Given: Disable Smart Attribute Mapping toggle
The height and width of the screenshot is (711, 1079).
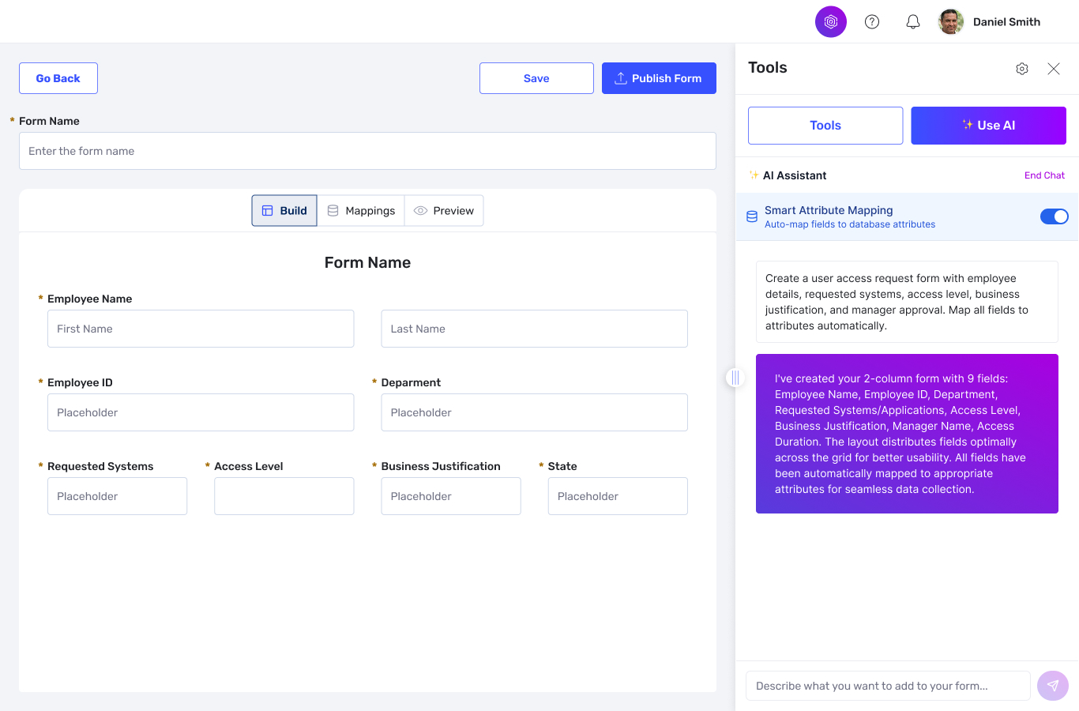Looking at the screenshot, I should [1054, 216].
